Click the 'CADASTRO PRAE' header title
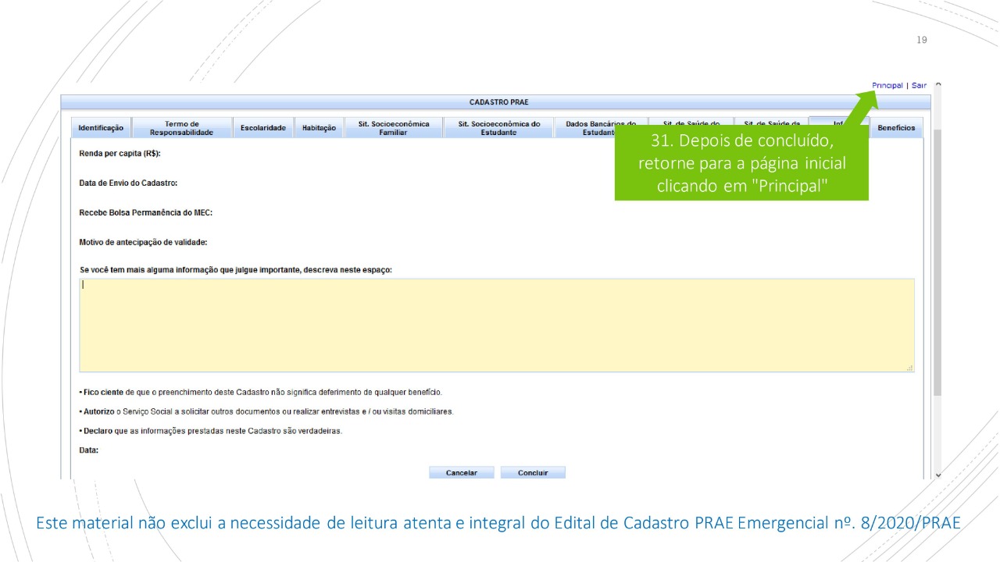Screen dimensions: 1000x562 coord(498,102)
